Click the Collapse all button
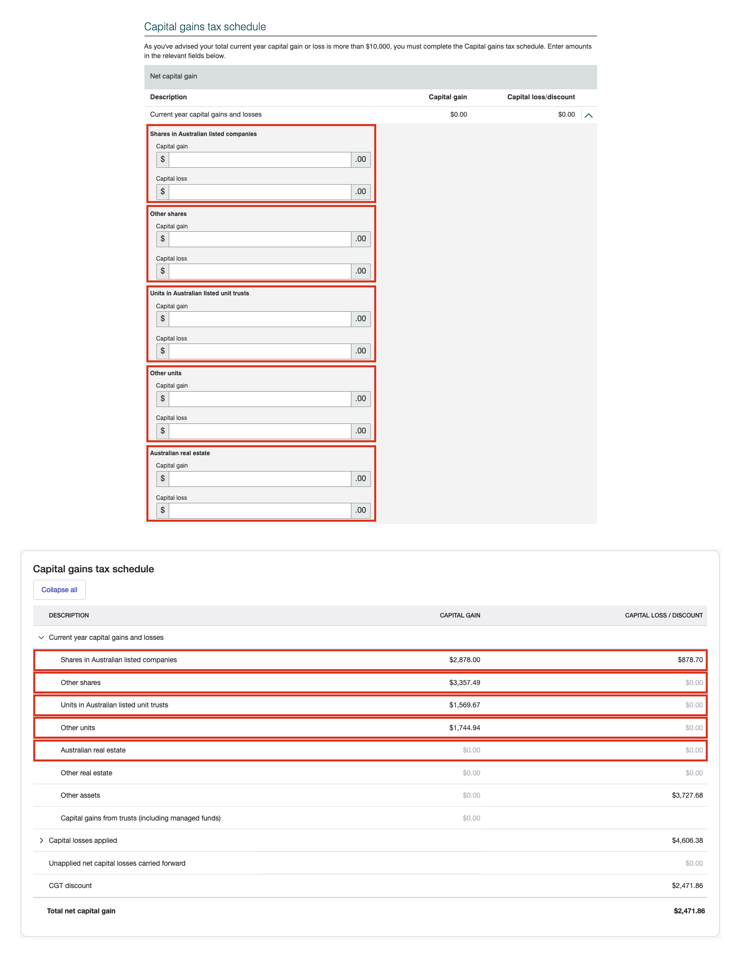The image size is (741, 959). pyautogui.click(x=60, y=590)
